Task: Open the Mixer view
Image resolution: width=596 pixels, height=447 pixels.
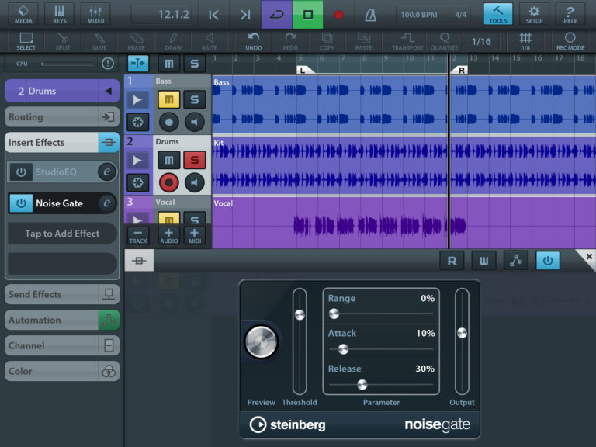Action: click(x=95, y=14)
